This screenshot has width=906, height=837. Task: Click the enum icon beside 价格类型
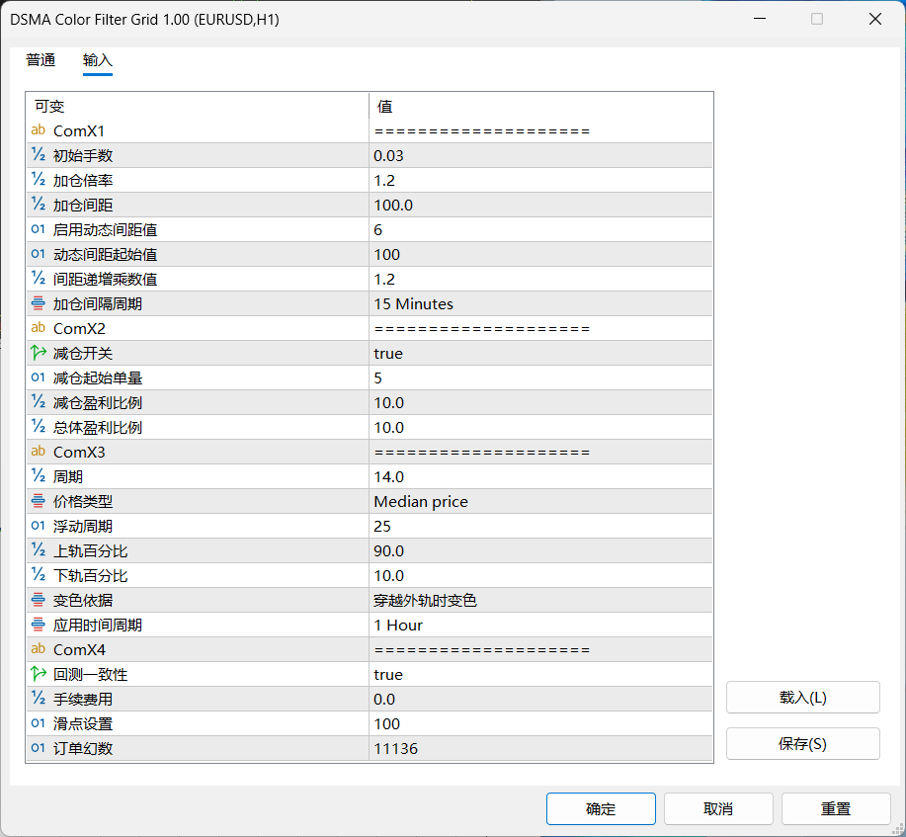[39, 501]
